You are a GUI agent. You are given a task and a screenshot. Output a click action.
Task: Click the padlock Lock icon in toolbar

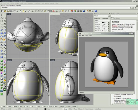68,11
